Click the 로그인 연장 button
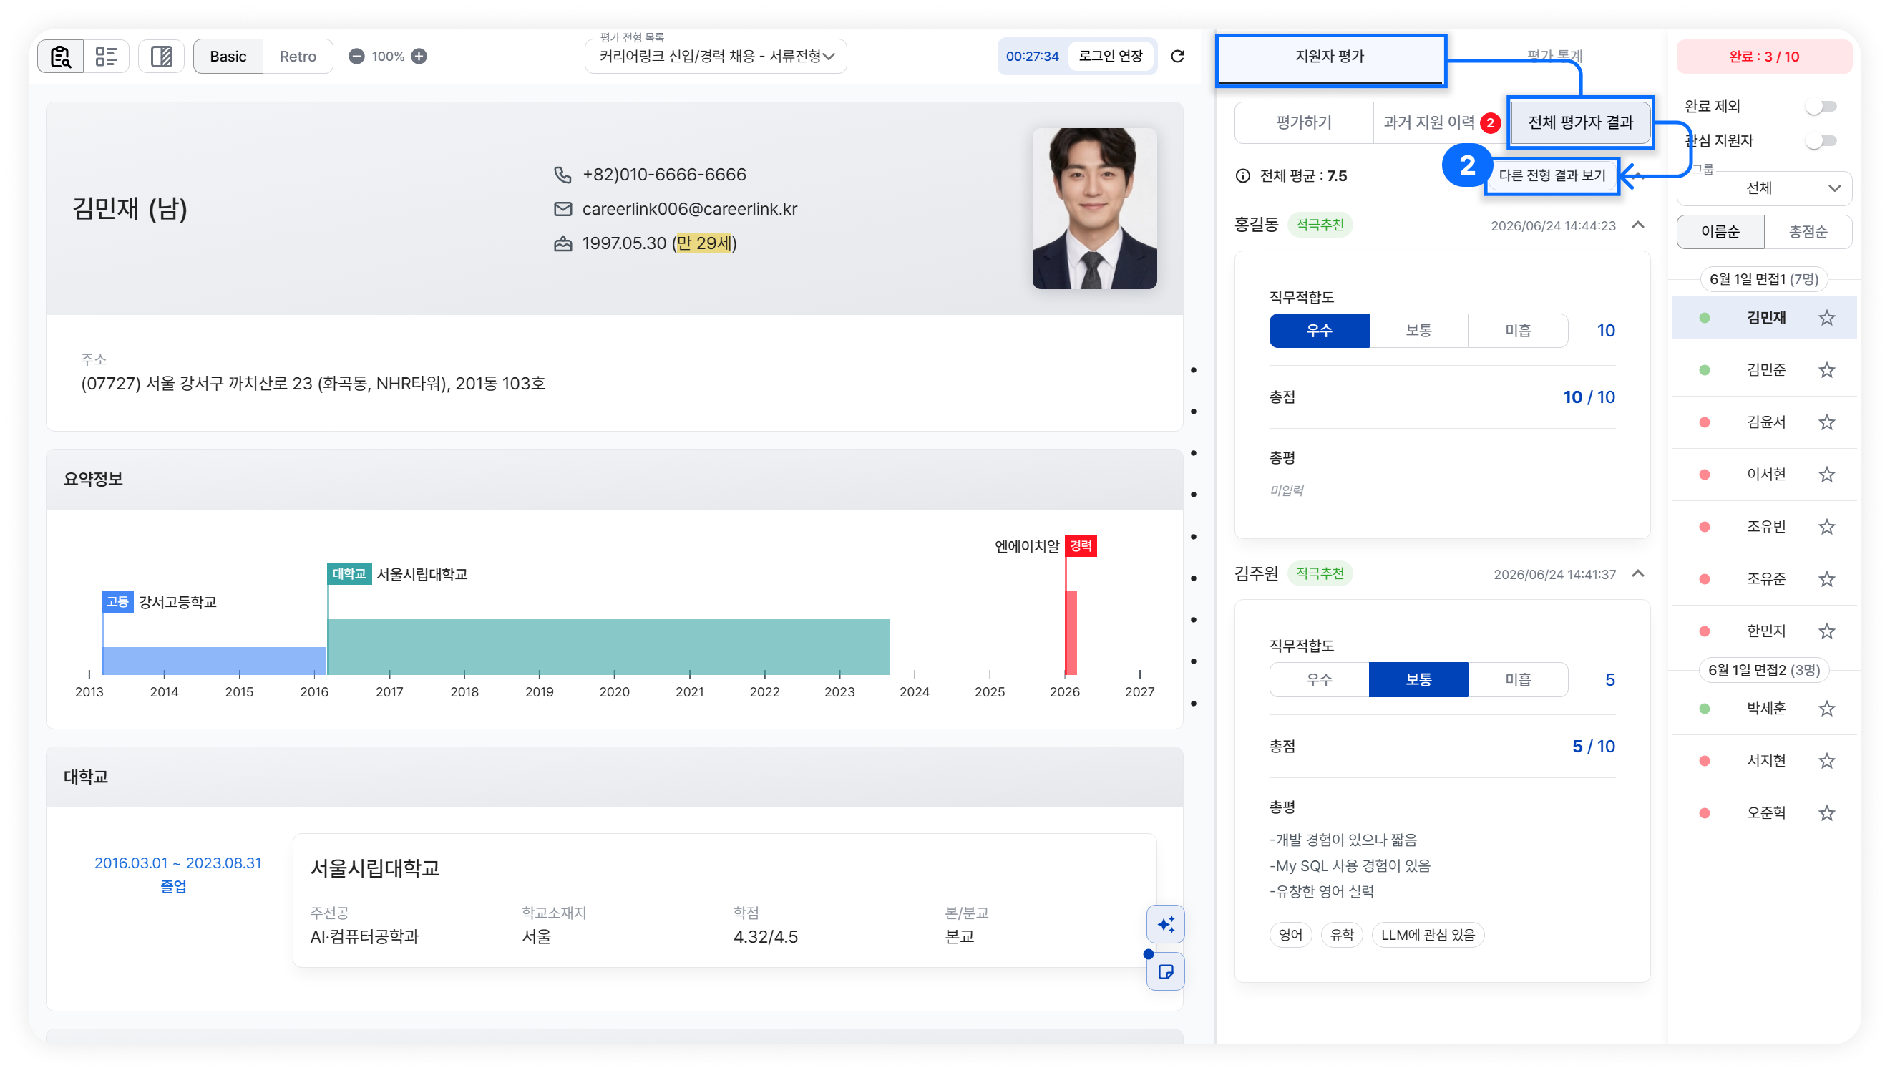Image resolution: width=1890 pixels, height=1073 pixels. click(1110, 56)
